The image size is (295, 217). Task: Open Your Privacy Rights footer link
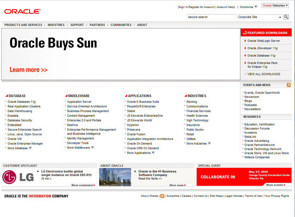point(277,196)
